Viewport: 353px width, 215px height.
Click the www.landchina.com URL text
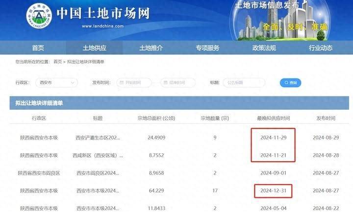click(102, 26)
